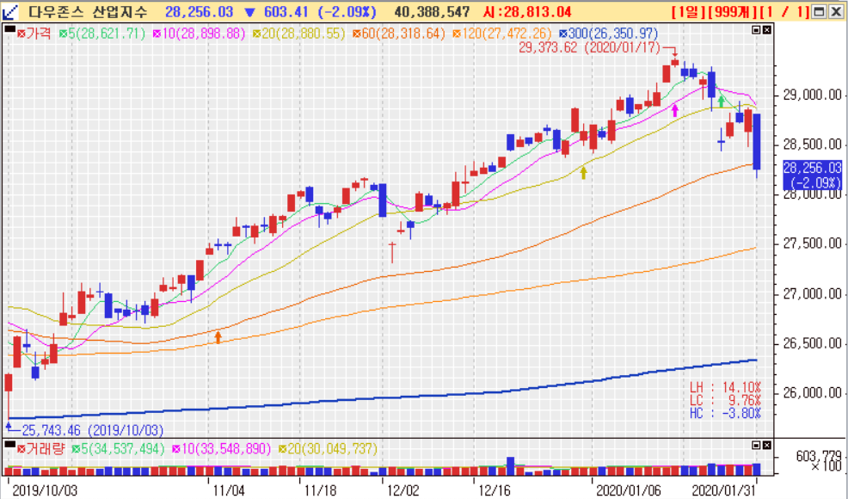Click the 26,000.00 price axis label
848x499 pixels.
tap(812, 393)
